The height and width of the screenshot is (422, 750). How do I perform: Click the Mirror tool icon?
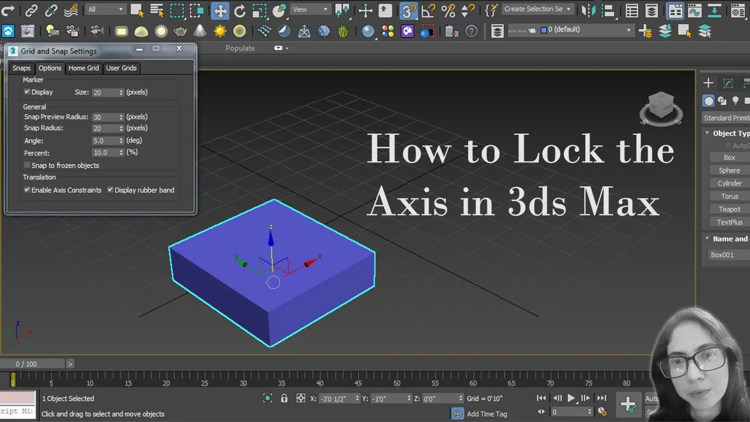(588, 10)
